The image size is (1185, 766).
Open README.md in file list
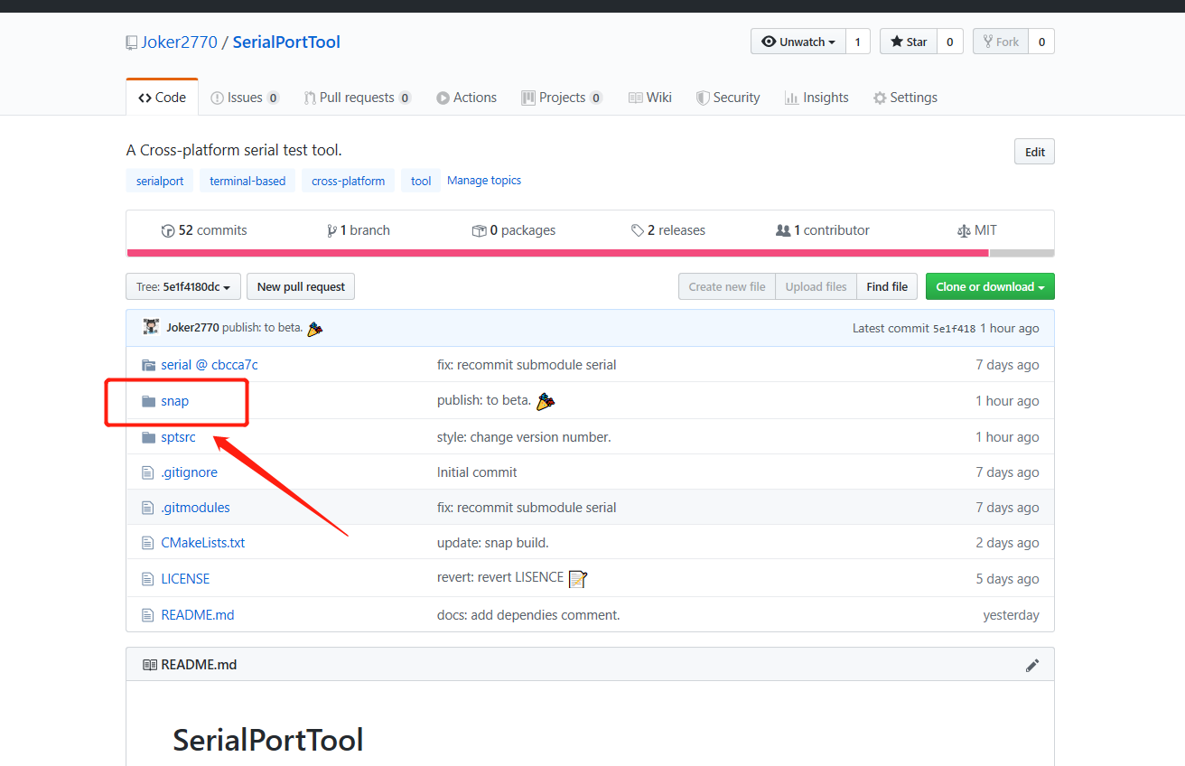click(x=197, y=615)
